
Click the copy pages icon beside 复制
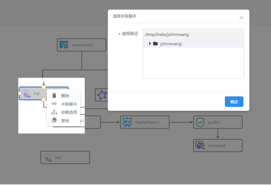click(x=54, y=120)
